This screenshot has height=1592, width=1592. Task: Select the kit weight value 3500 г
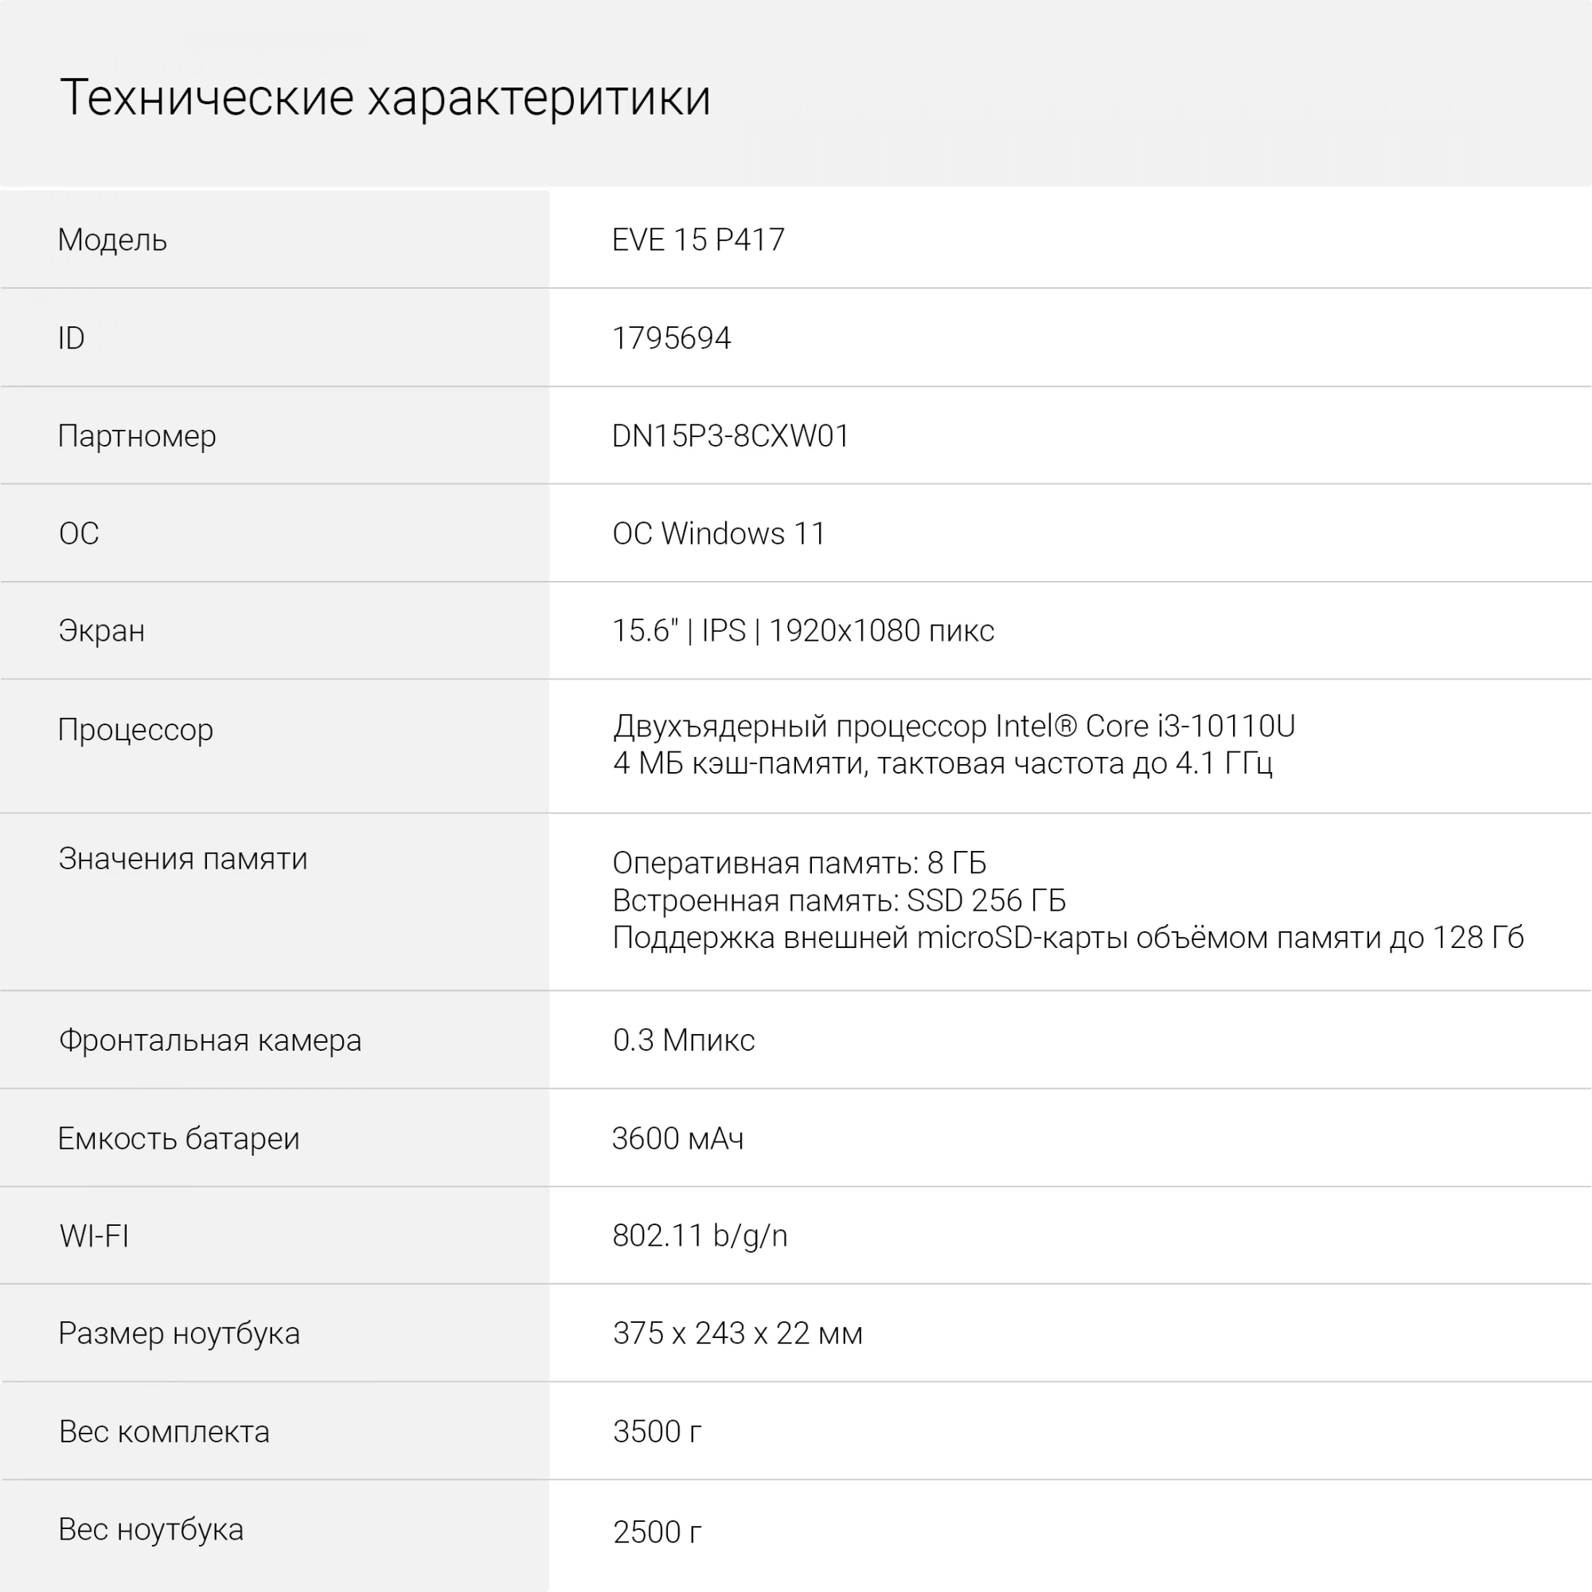657,1432
